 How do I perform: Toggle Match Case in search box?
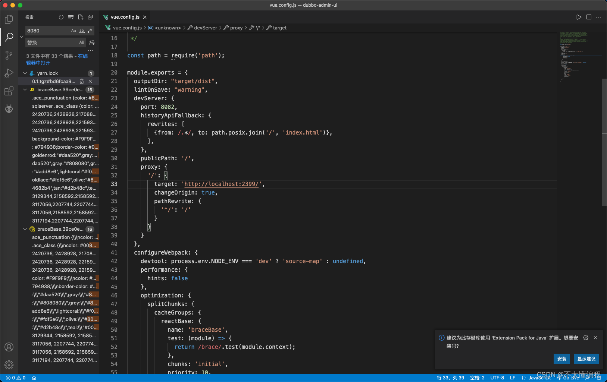73,31
